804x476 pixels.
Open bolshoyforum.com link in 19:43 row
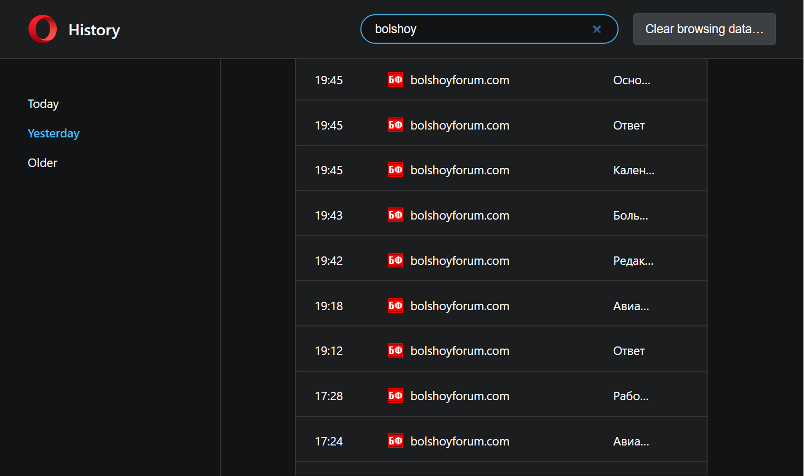tap(460, 215)
